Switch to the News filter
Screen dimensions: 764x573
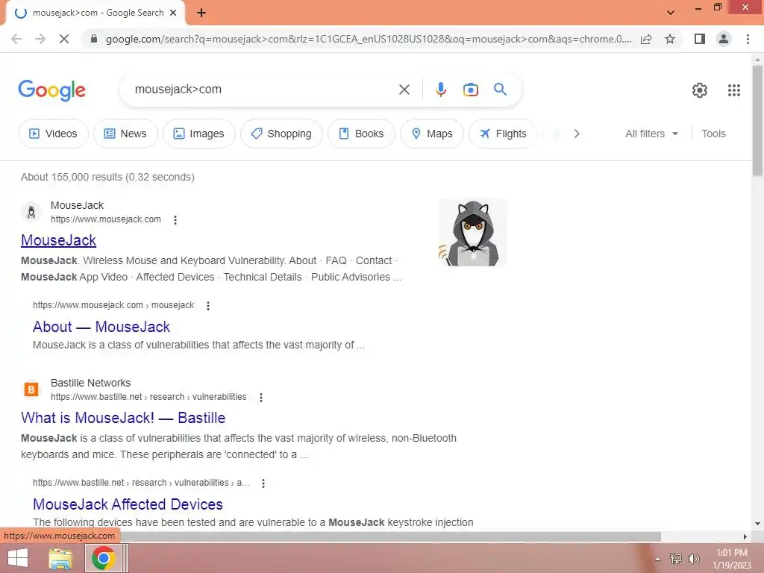(x=125, y=134)
